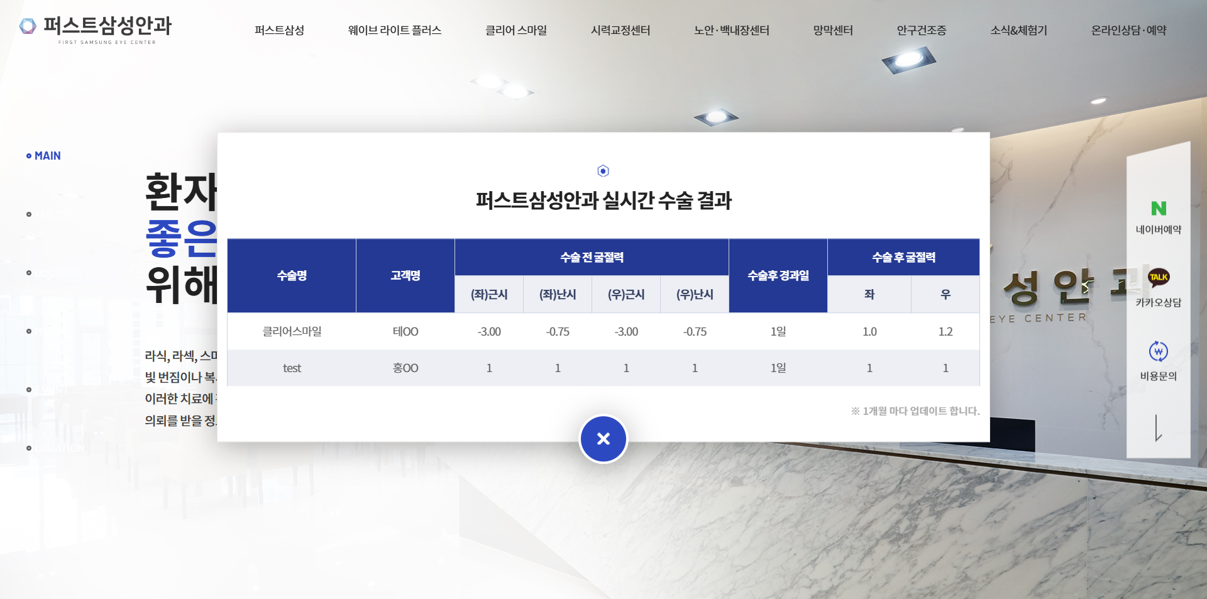Open the 안구건조증 menu
Viewport: 1207px width, 599px height.
point(922,30)
